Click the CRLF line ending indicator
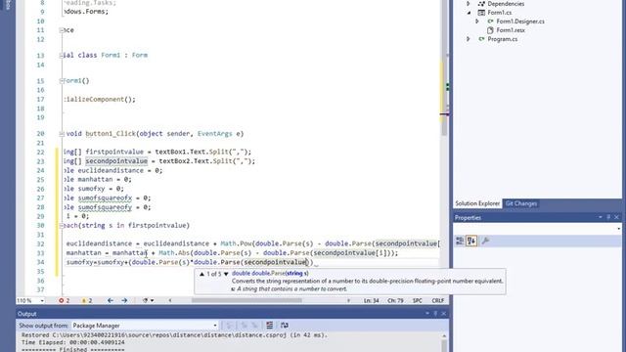The height and width of the screenshot is (352, 626). pyautogui.click(x=437, y=300)
